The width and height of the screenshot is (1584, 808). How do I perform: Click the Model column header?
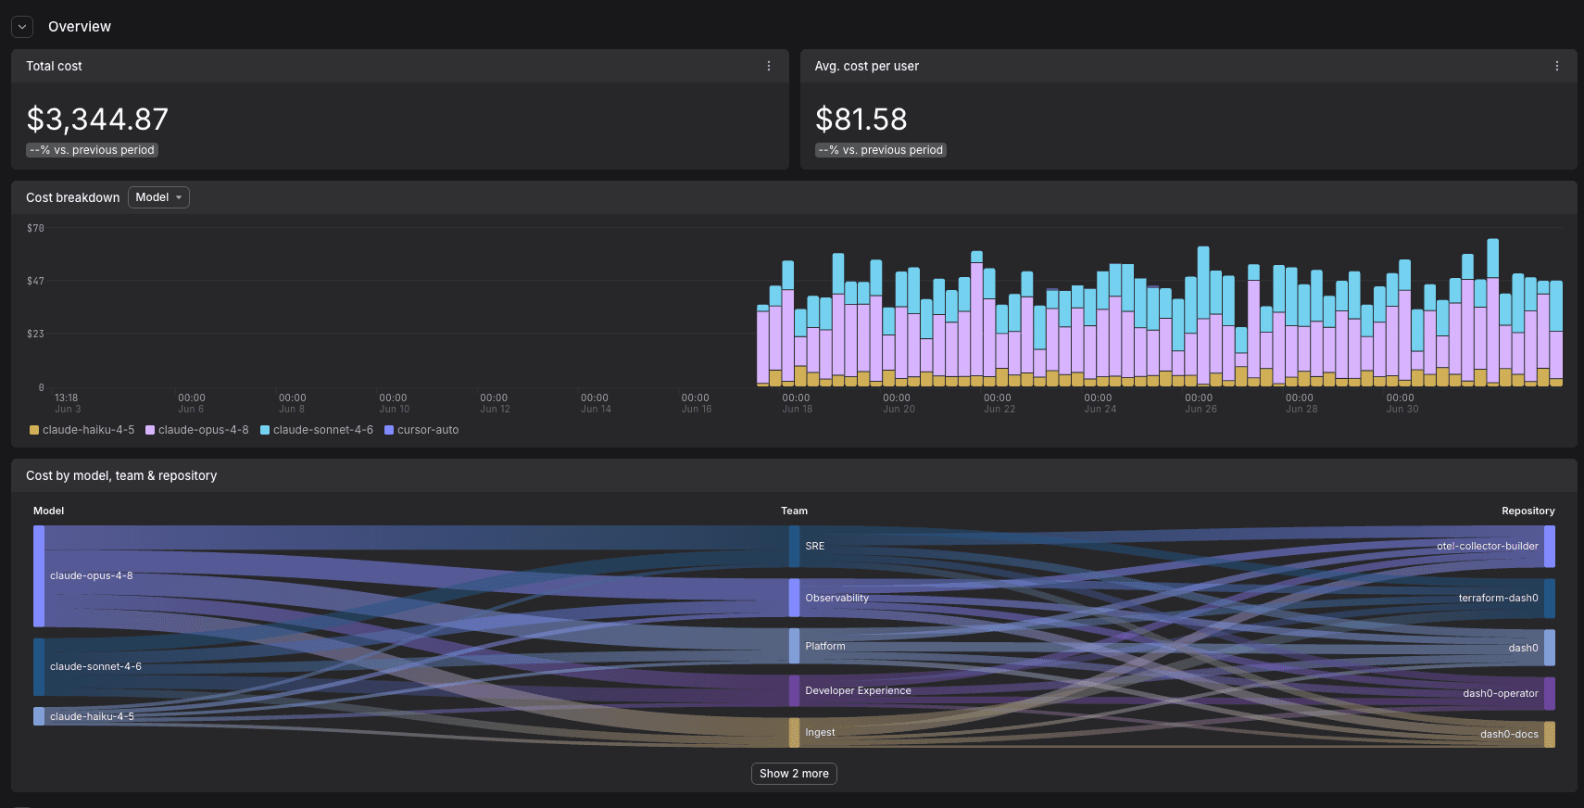(x=49, y=511)
